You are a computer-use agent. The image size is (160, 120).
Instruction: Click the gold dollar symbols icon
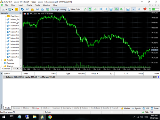[16, 9]
